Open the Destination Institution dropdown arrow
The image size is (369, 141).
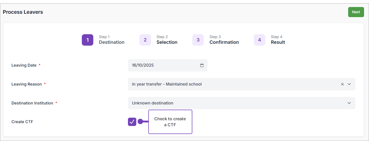(x=349, y=103)
